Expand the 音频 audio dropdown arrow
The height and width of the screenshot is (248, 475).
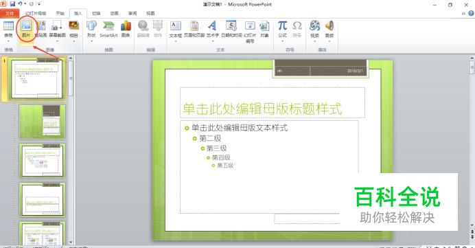click(x=329, y=41)
